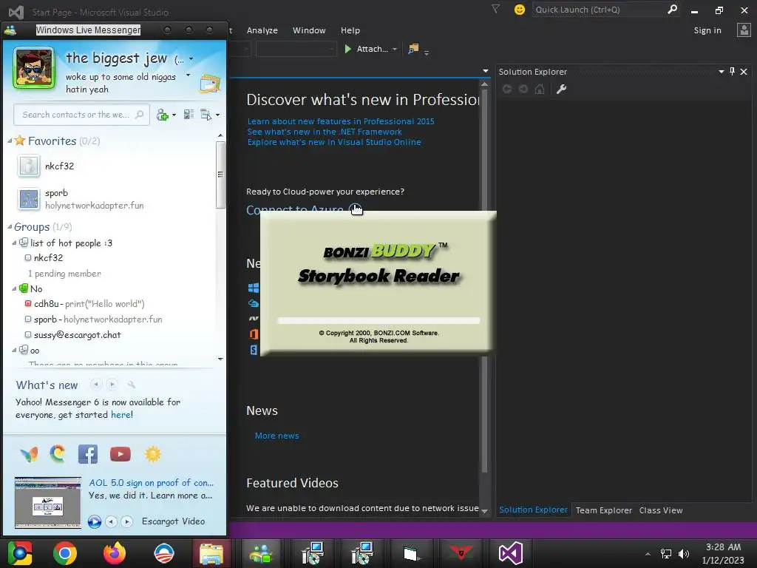Open Solution Explorer Properties wrench

click(561, 89)
